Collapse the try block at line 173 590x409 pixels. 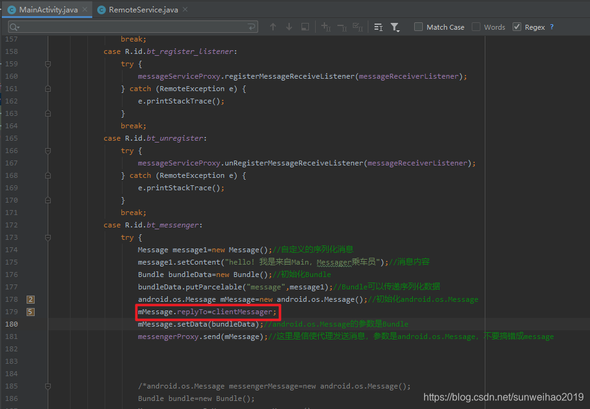point(48,237)
